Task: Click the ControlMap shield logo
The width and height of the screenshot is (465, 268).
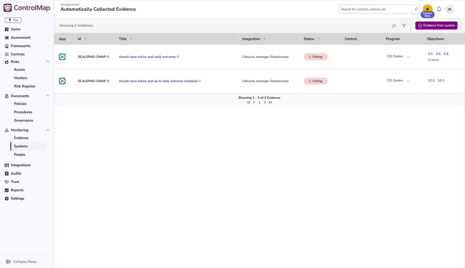Action: [8, 8]
